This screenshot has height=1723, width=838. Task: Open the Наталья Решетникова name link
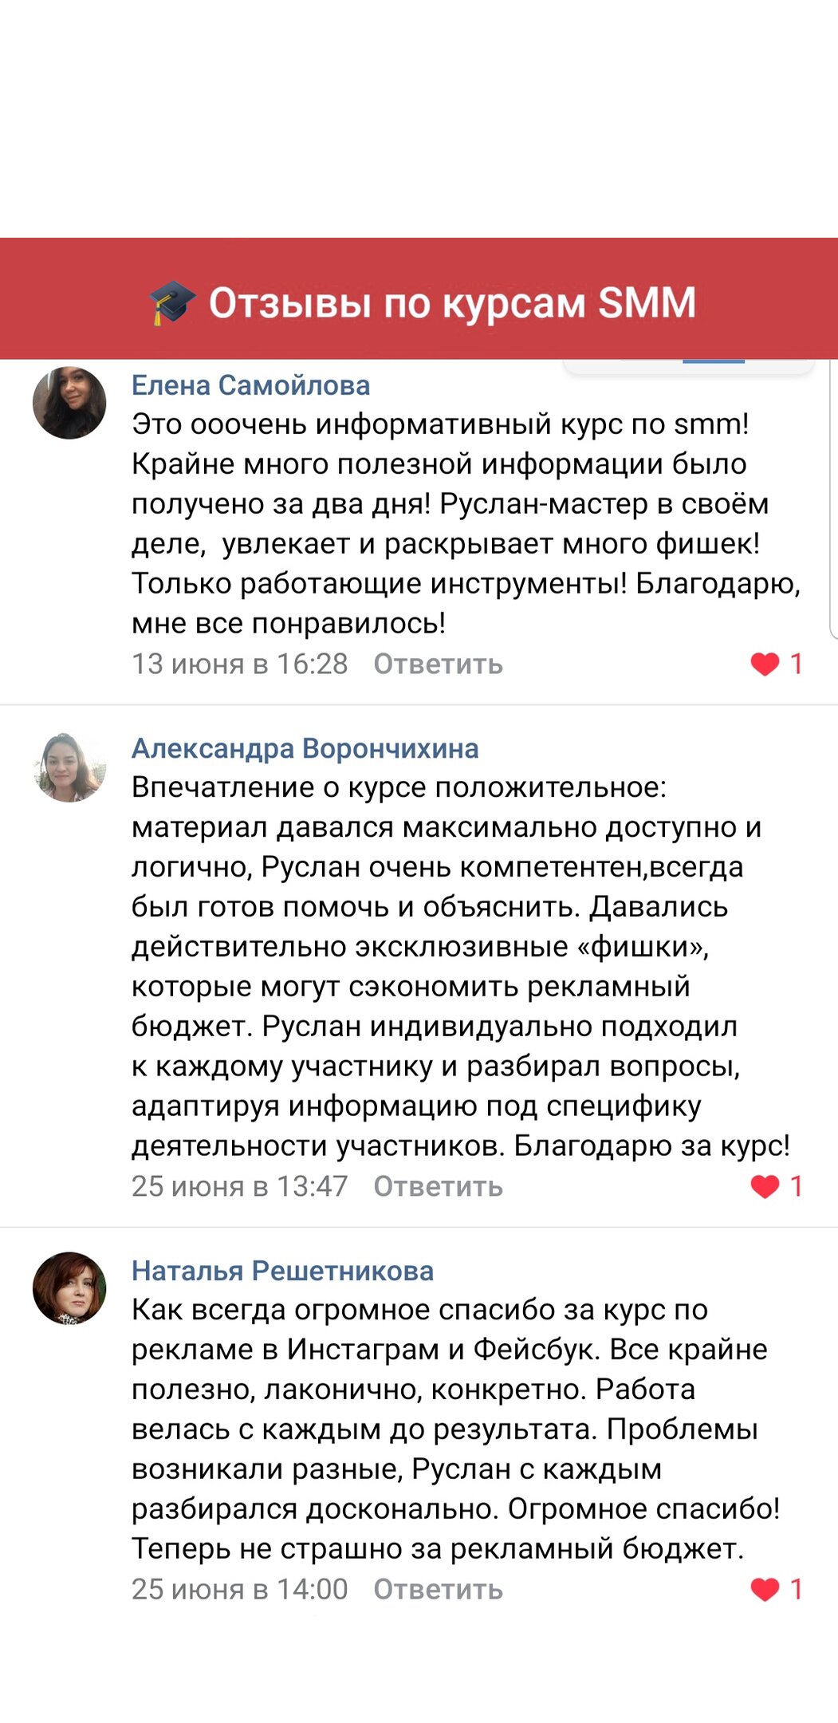point(282,1271)
